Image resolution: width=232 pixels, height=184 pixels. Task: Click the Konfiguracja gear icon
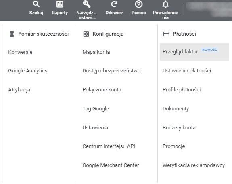[86, 34]
